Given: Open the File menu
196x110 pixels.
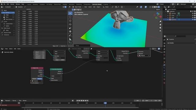Looking at the screenshot, I should [x=4, y=4].
